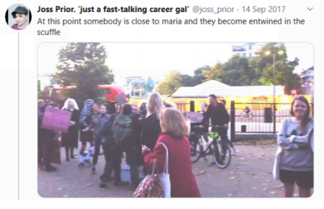Click the distant cyclist behind the fence
The image size is (324, 209).
[x=247, y=112]
